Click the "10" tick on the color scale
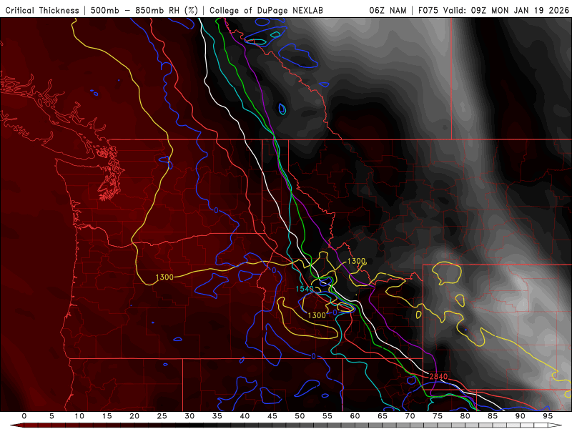 pyautogui.click(x=79, y=416)
